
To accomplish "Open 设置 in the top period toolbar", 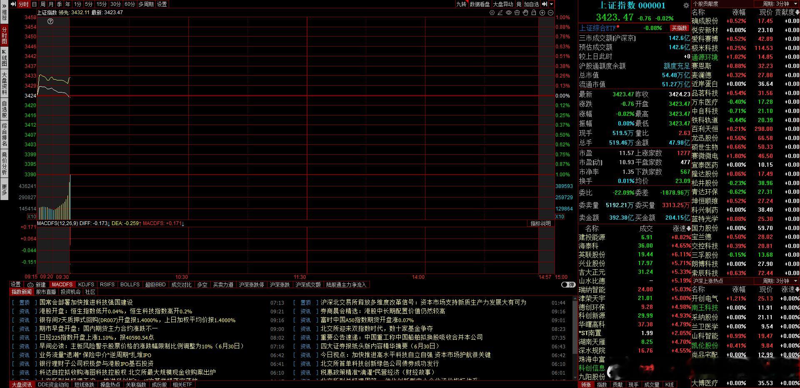I will (x=162, y=4).
